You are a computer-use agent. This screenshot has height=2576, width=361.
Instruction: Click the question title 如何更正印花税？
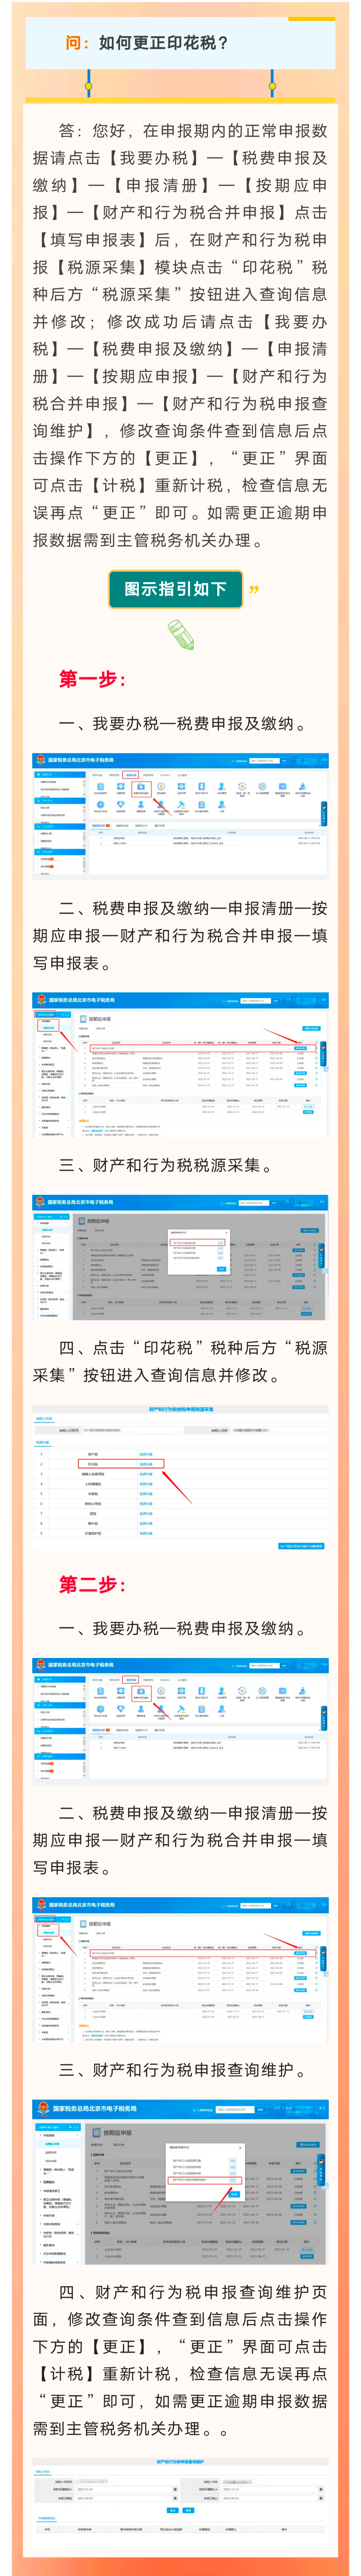click(163, 43)
